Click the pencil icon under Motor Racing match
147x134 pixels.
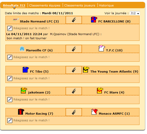click(x=10, y=121)
